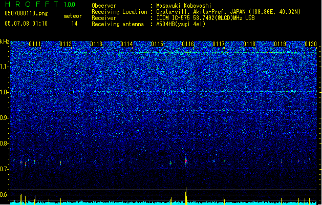Image resolution: width=322 pixels, height=205 pixels.
Task: Click the 0116 time marker
Action: [188, 44]
